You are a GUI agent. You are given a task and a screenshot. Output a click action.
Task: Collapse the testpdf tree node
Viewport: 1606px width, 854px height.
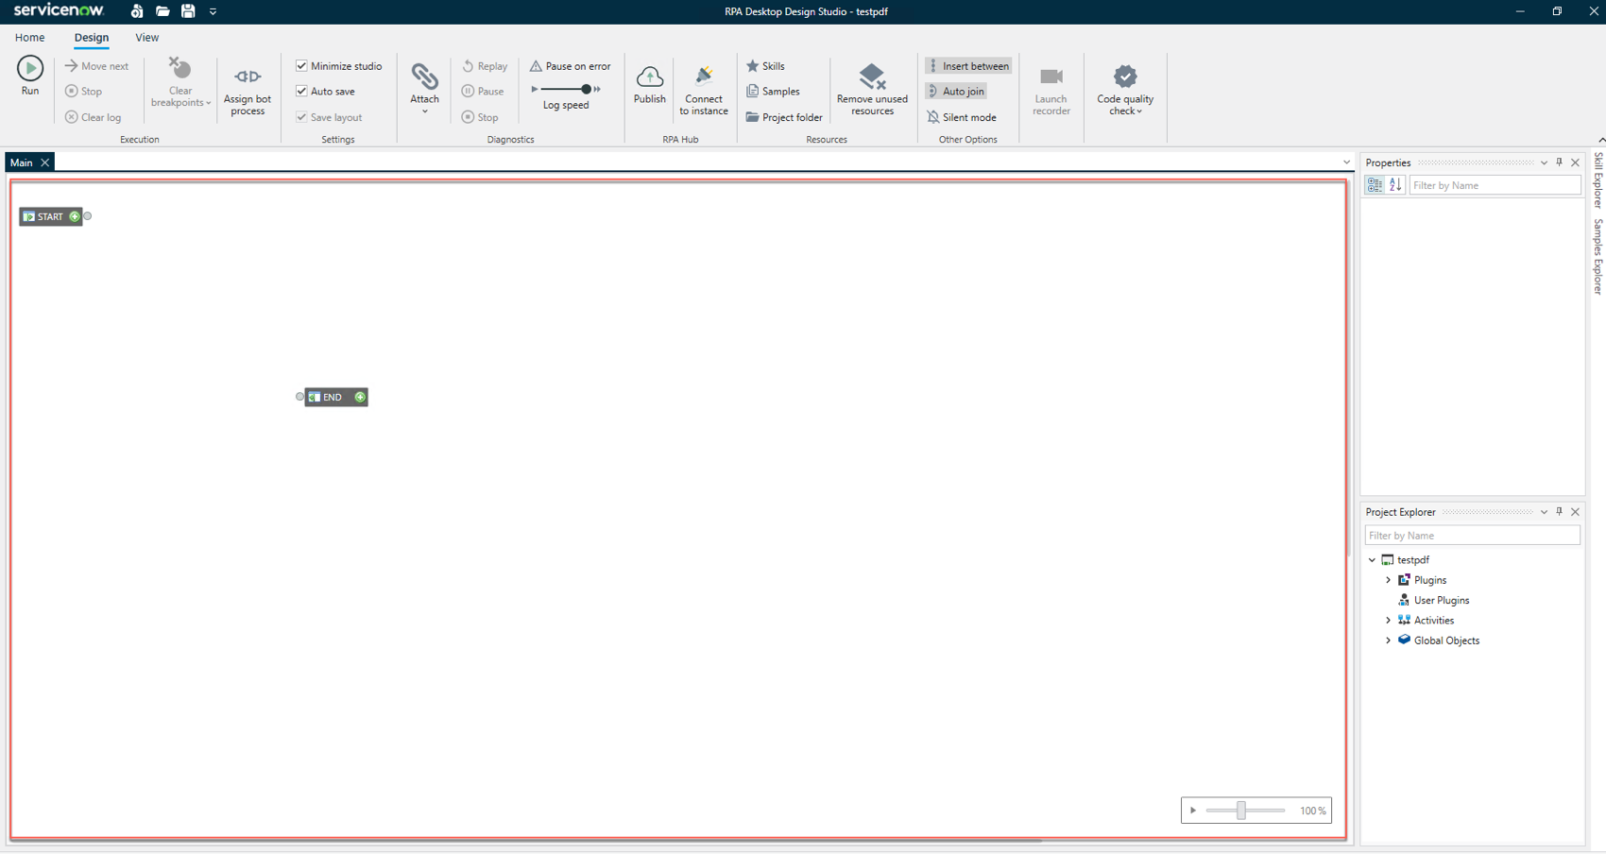tap(1373, 560)
